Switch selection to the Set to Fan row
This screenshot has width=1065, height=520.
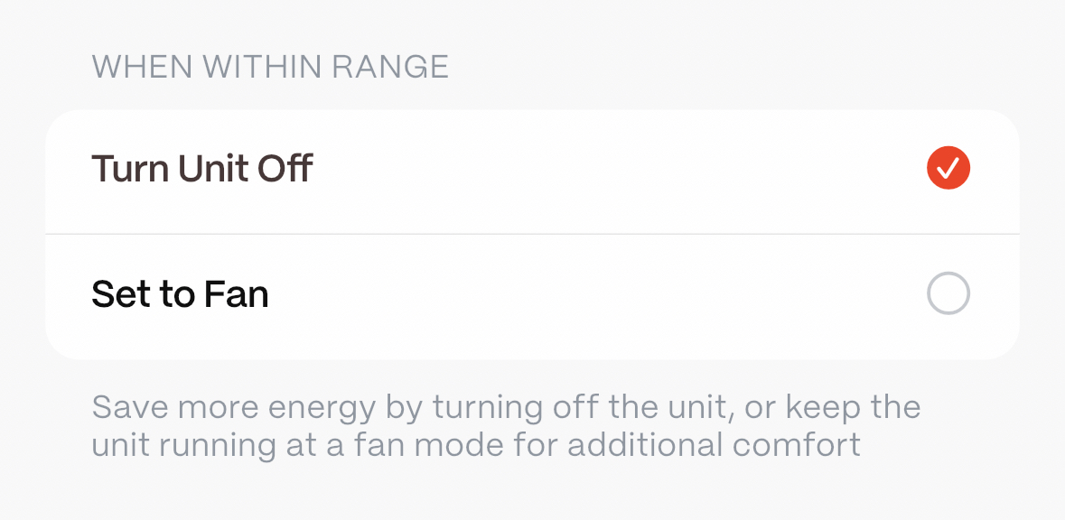(x=532, y=294)
